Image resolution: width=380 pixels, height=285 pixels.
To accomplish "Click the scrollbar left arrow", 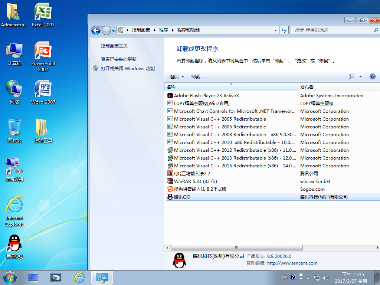I will click(x=167, y=248).
